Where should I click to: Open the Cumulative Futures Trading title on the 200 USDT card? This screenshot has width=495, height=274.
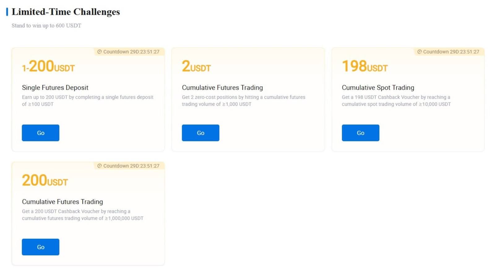point(62,202)
